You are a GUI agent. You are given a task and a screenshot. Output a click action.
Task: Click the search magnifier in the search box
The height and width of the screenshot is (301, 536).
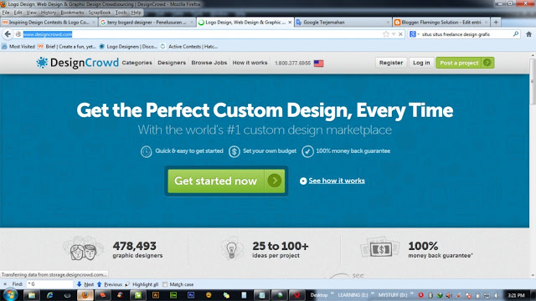[516, 33]
